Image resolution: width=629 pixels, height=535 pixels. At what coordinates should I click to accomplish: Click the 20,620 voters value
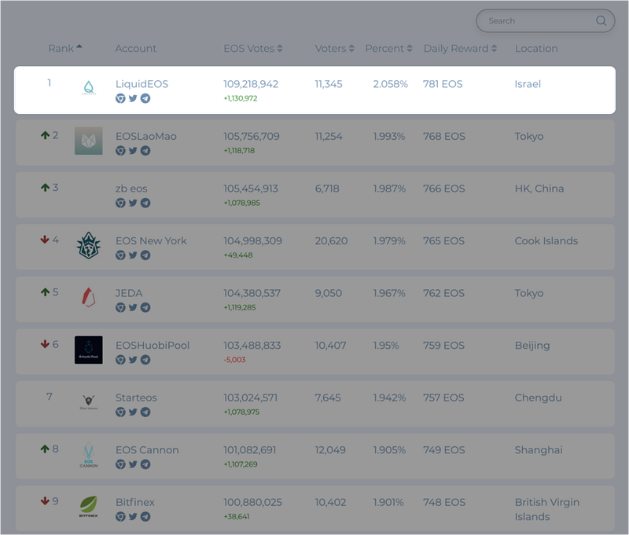[331, 241]
